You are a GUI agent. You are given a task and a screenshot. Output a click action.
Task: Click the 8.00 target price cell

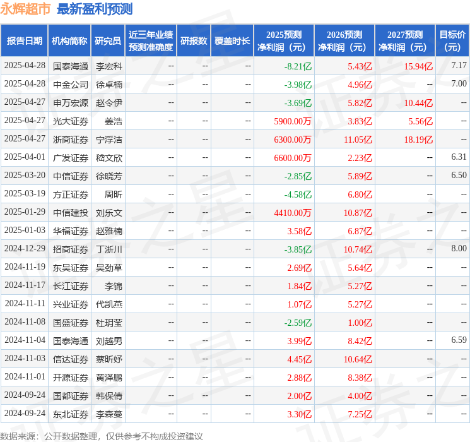coord(459,249)
